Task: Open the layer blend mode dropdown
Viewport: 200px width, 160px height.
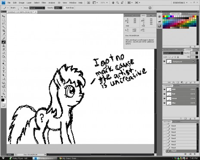Action: tap(173, 53)
